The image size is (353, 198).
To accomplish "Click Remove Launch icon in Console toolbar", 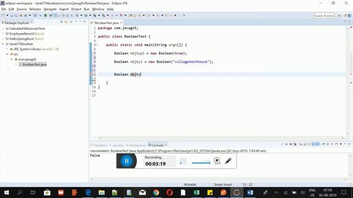I will pyautogui.click(x=291, y=144).
